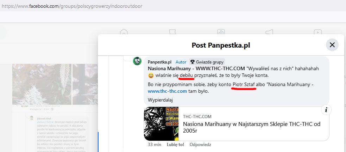
Task: Open the link preview info icon
Action: click(x=326, y=110)
